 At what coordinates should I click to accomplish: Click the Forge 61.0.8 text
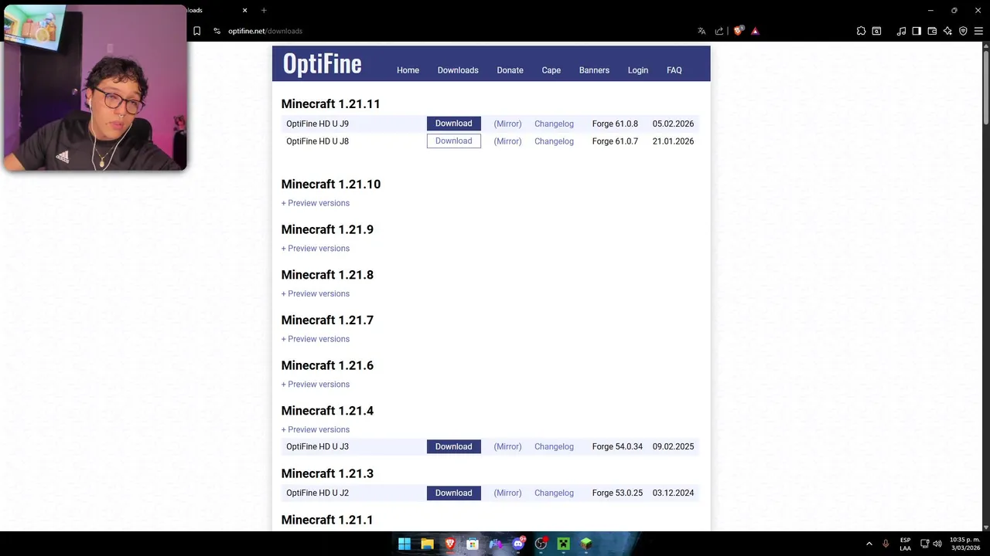pos(615,124)
